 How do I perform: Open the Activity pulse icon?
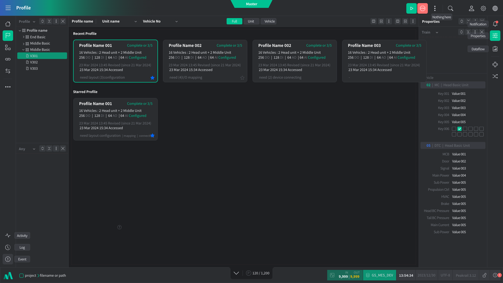[8, 236]
